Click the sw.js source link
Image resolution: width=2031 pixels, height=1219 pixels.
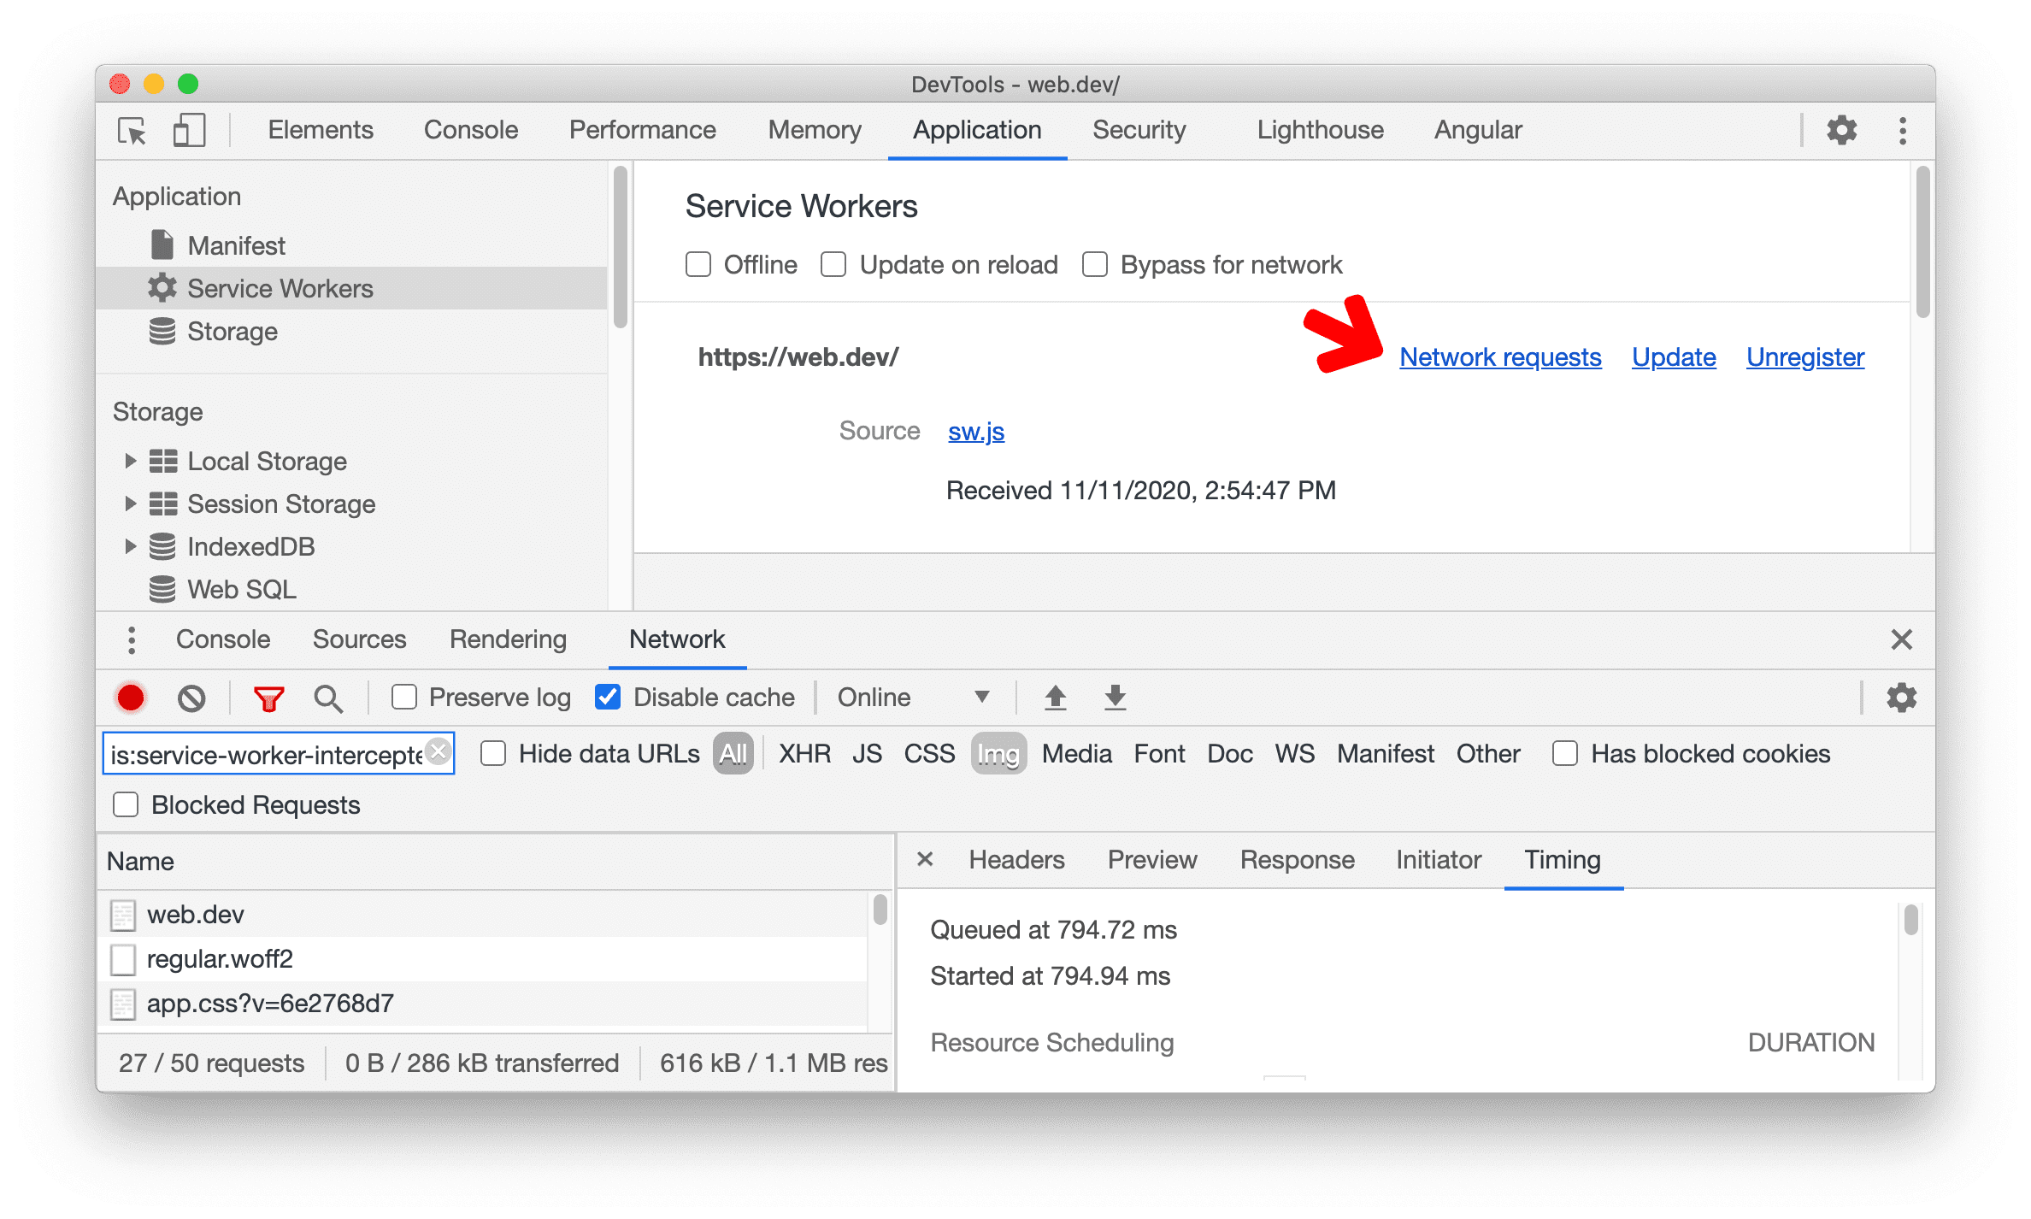pyautogui.click(x=974, y=431)
